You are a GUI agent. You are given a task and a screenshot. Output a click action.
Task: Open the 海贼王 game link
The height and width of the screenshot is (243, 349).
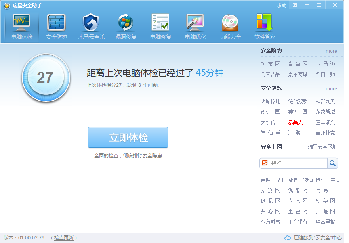coord(298,133)
